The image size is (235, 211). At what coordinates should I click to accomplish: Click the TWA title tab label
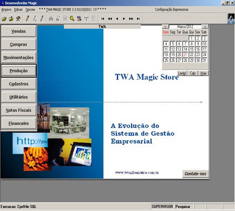point(102,27)
